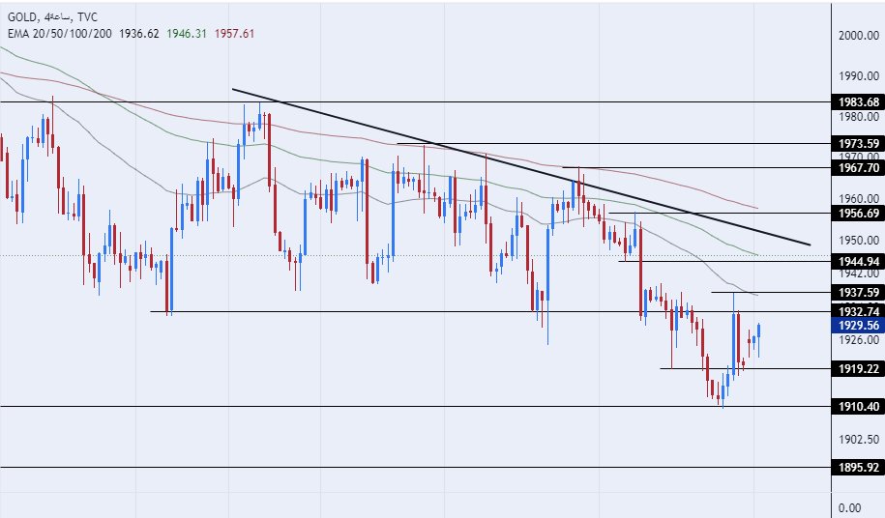Click the 1990.00 tick on the price axis
The width and height of the screenshot is (885, 518).
click(858, 76)
